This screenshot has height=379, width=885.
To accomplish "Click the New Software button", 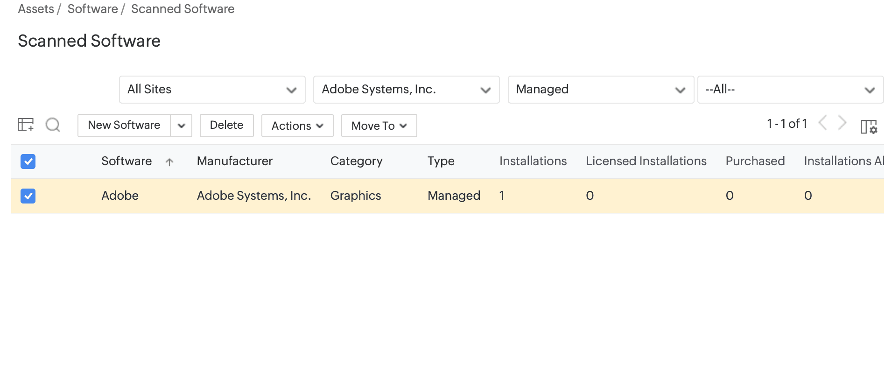I will pos(124,126).
